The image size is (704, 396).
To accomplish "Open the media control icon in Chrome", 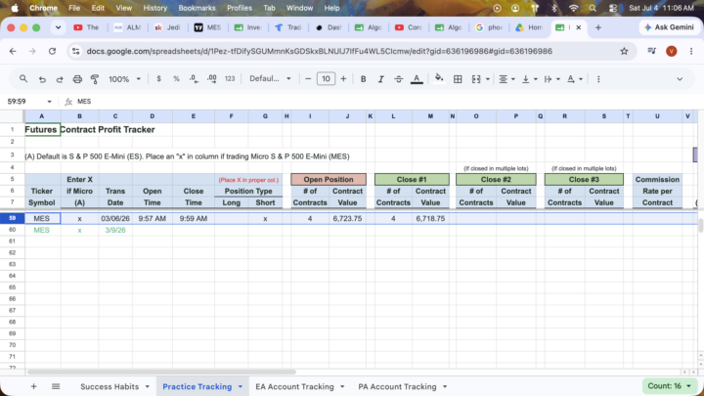I will click(652, 51).
